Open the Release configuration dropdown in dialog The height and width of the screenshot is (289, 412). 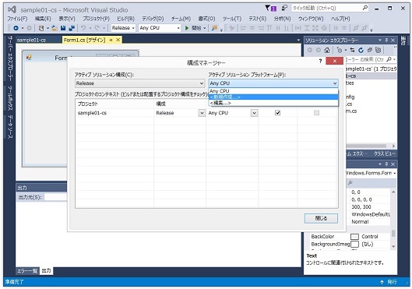(x=139, y=83)
